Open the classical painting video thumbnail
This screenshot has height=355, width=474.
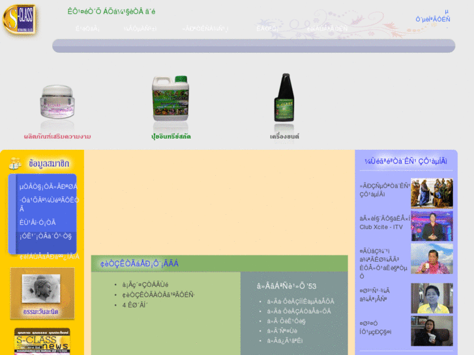pos(432,193)
